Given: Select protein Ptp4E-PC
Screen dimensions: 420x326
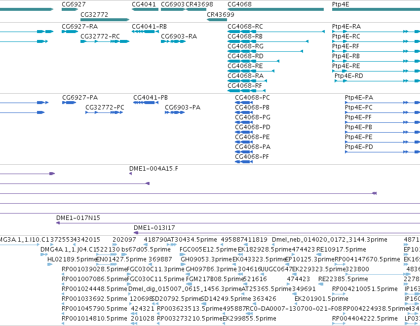Looking at the screenshot, I should click(382, 112).
